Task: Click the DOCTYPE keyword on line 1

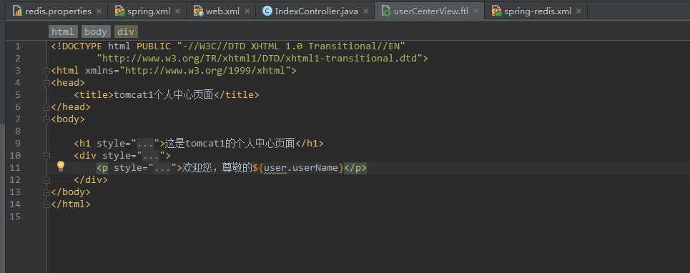Action: tap(76, 46)
